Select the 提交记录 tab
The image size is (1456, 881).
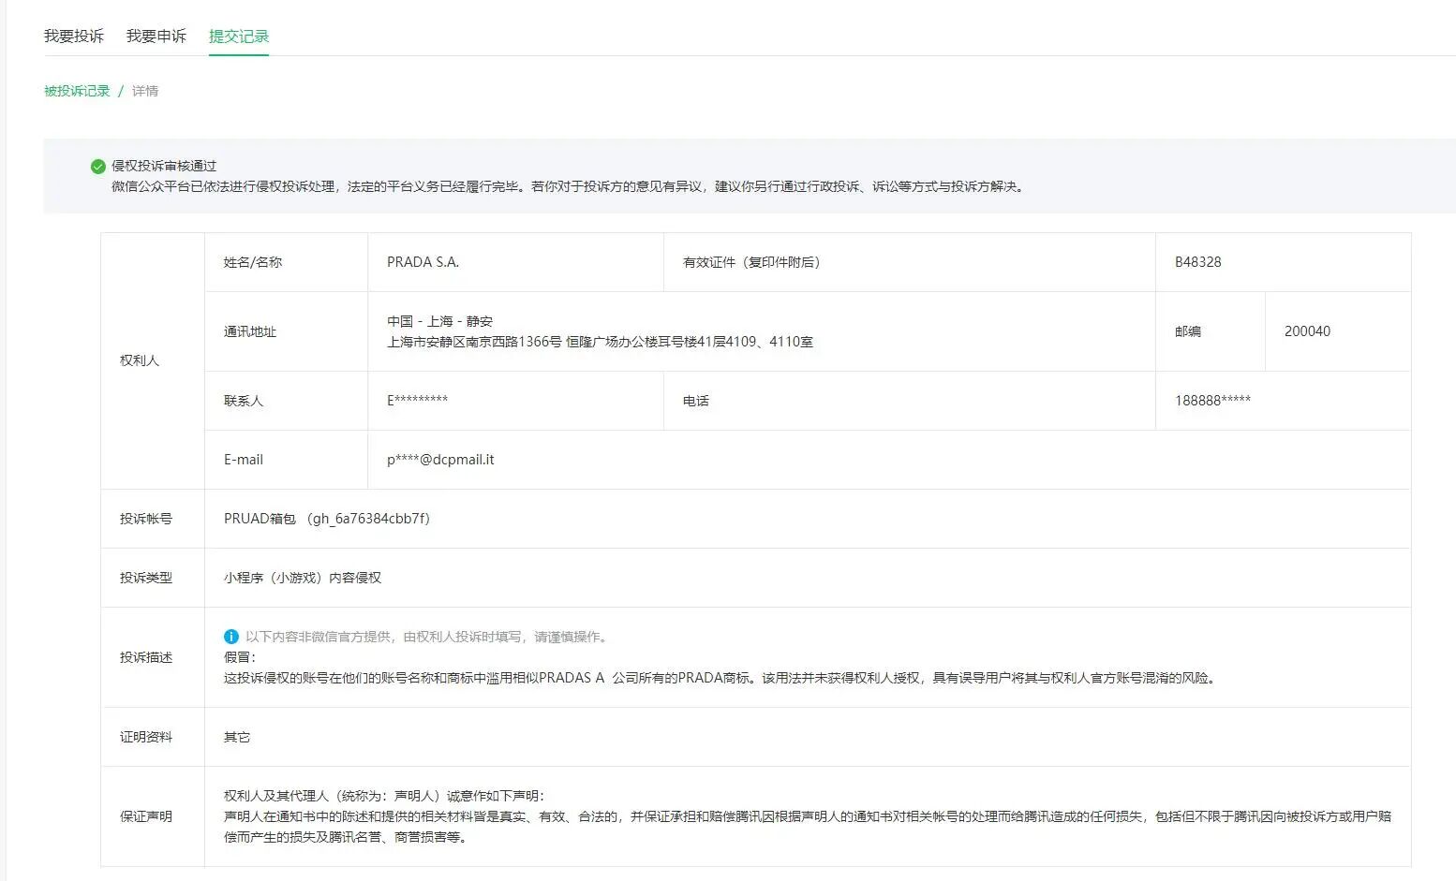pos(239,36)
